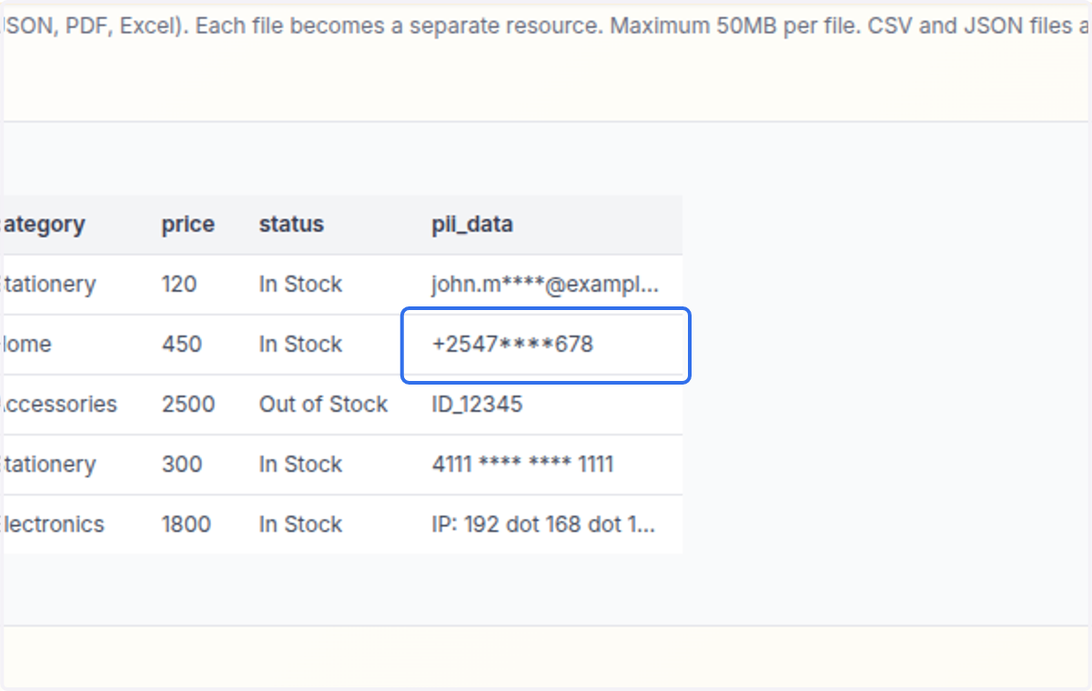Screen dimensions: 1092x691
Task: Click the Stationery cell in the 120 row
Action: [x=47, y=285]
